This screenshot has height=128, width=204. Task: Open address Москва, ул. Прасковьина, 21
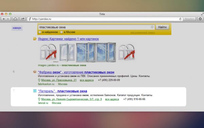[59, 80]
